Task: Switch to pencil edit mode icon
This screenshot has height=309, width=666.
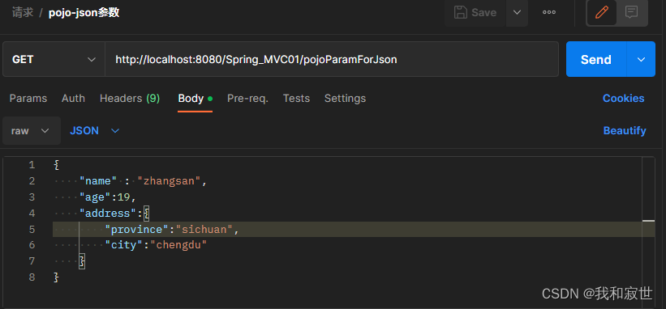Action: point(601,13)
